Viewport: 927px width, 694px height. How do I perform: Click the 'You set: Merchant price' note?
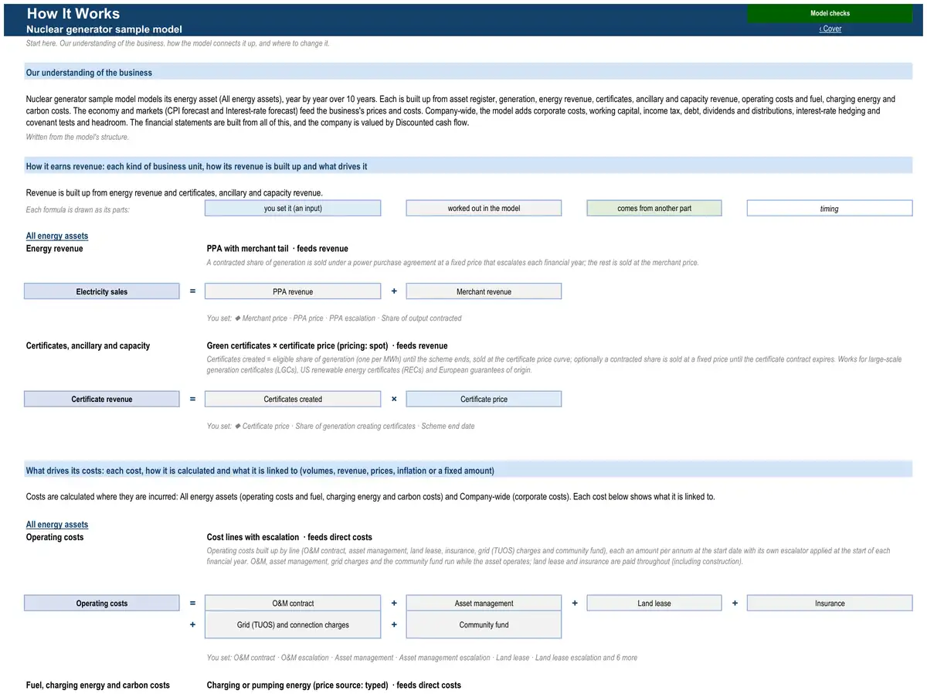pos(334,318)
